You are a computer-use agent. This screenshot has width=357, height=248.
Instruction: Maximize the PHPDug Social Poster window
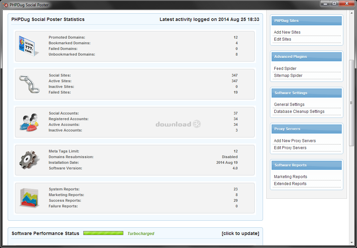[334, 3]
